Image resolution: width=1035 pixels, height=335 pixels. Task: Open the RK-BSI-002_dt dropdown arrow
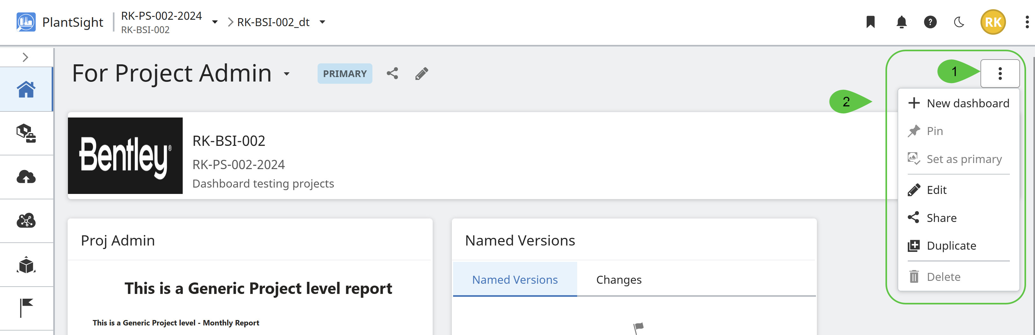[322, 22]
